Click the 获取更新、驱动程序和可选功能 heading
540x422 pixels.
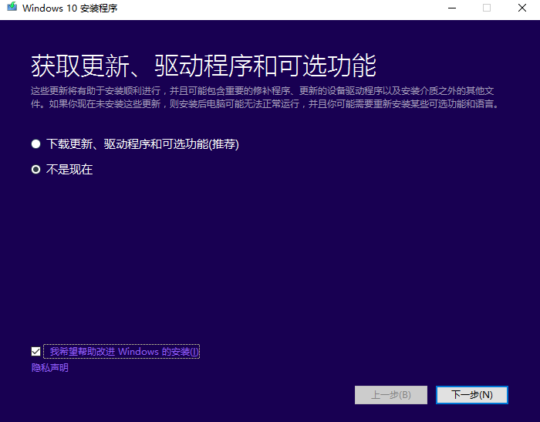204,66
